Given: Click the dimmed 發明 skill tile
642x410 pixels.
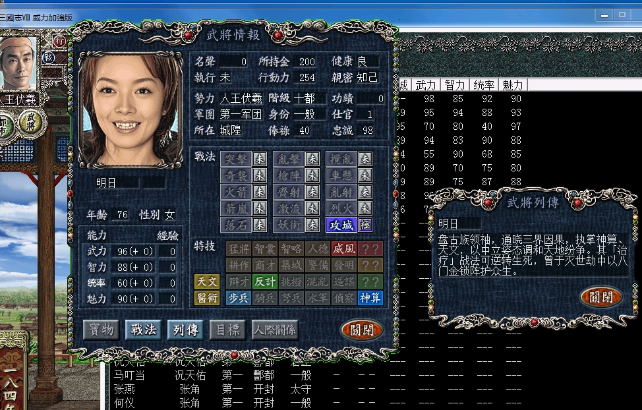Looking at the screenshot, I should pyautogui.click(x=344, y=265).
